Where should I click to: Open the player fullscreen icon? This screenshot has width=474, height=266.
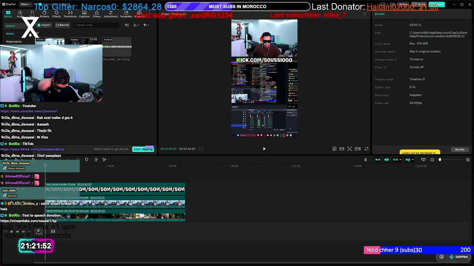click(x=367, y=149)
